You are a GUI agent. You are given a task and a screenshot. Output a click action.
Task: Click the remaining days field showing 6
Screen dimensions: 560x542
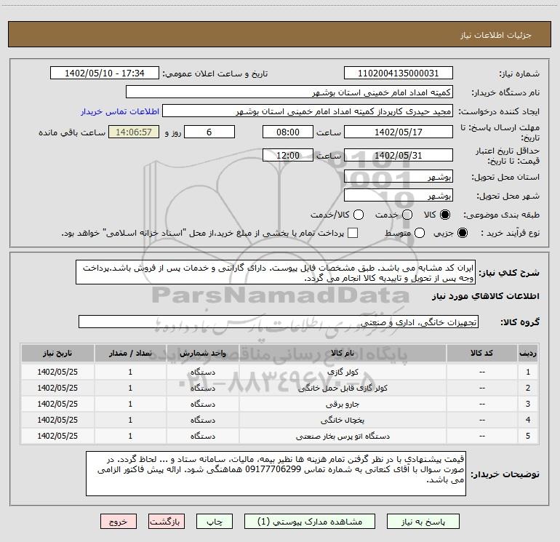209,132
